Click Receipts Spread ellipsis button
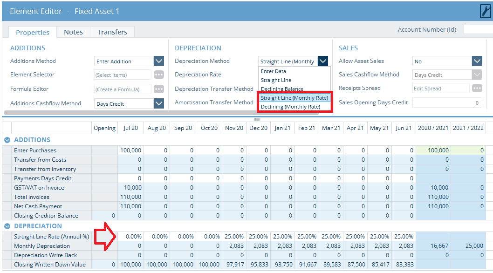The width and height of the screenshot is (493, 273). tap(477, 89)
